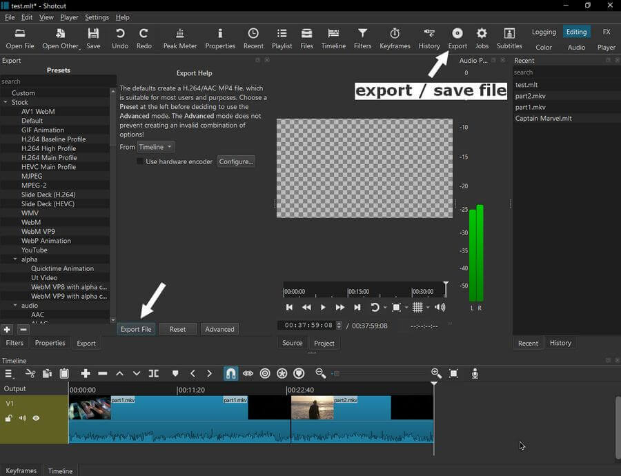Cut the selection with the timeline scissors icon
The height and width of the screenshot is (476, 621).
pos(30,373)
